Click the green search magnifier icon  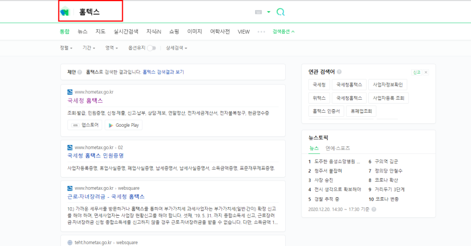pos(280,12)
